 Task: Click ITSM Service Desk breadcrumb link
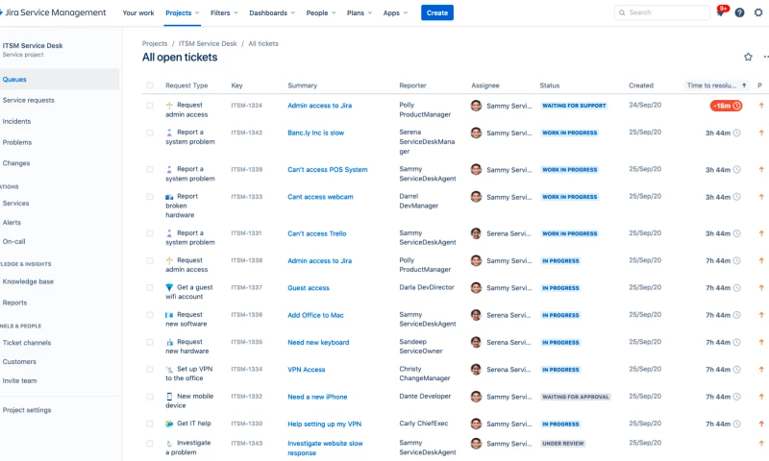click(208, 43)
